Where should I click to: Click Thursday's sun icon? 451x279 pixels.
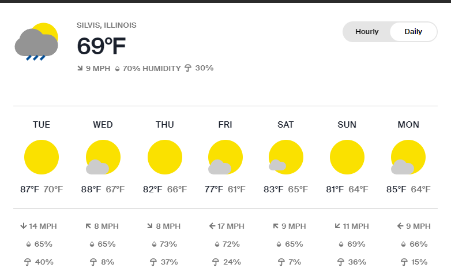[164, 158]
